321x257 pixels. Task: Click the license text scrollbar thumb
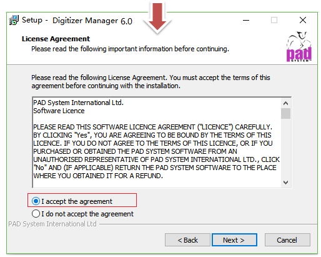point(285,113)
